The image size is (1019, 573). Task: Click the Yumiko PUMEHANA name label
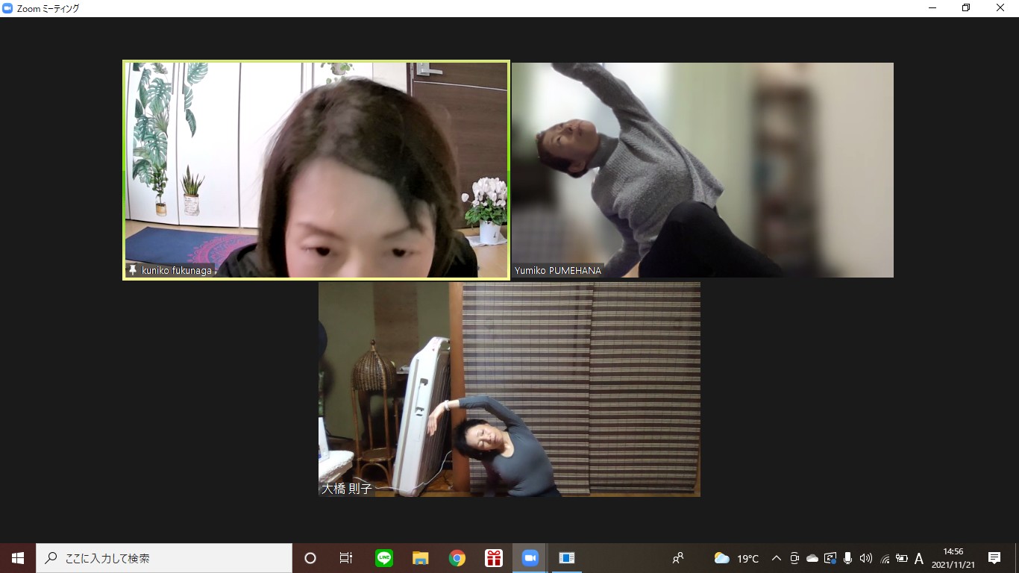(558, 271)
